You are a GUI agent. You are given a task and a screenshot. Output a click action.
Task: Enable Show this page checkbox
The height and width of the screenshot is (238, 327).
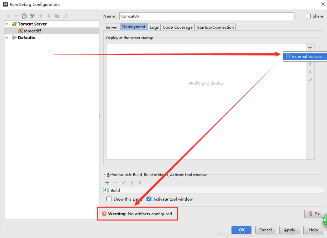(x=109, y=199)
